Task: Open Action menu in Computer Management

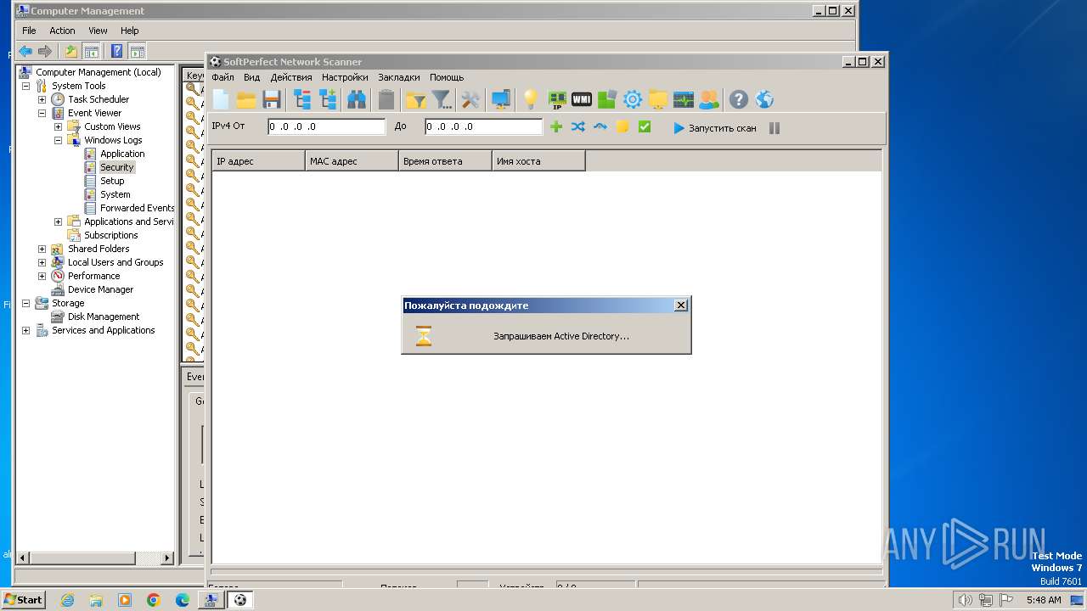Action: [62, 31]
